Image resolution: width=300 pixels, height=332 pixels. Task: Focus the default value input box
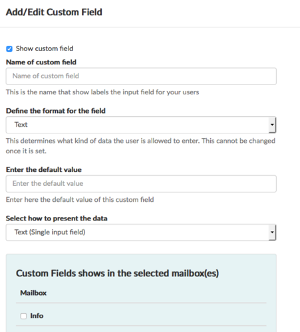[x=141, y=184]
